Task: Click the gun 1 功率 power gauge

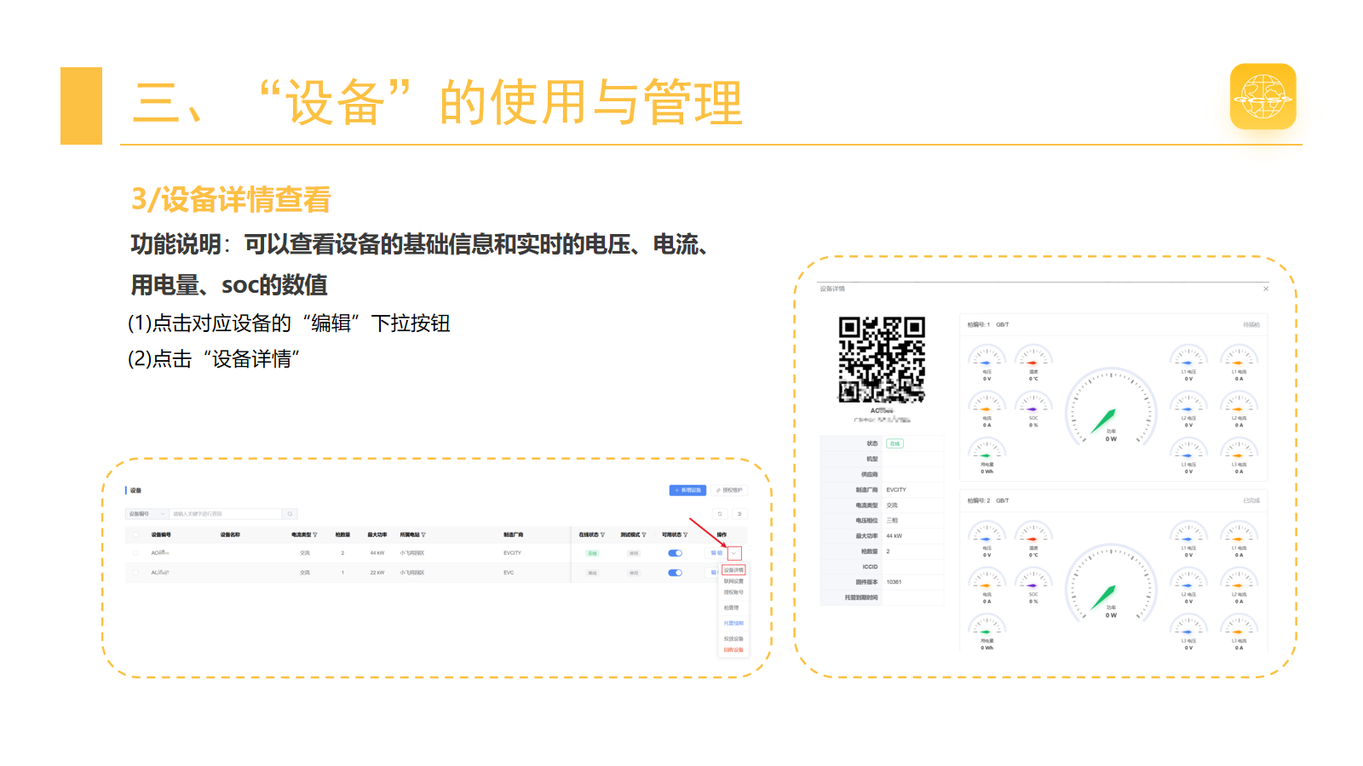Action: 1111,407
